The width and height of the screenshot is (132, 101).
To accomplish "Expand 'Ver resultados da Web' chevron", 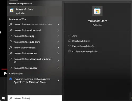I will (x=58, y=24).
